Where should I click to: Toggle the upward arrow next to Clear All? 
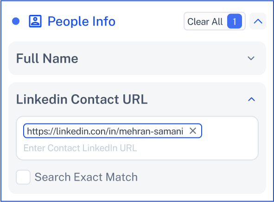(258, 21)
